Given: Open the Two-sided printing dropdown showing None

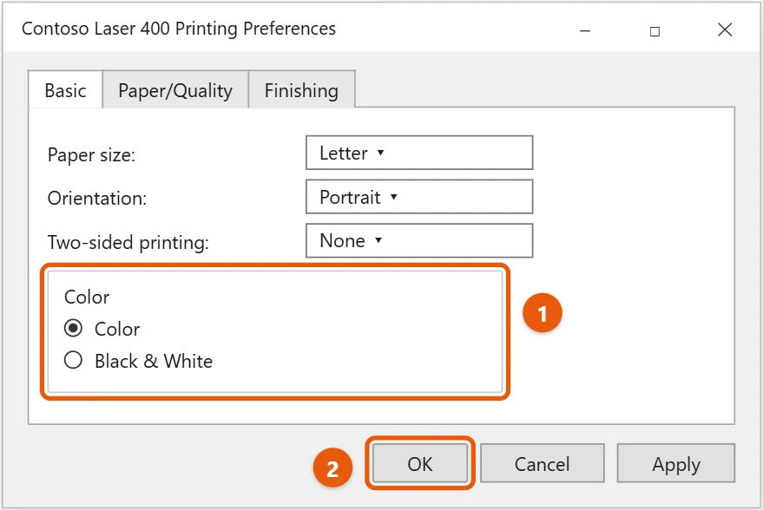Looking at the screenshot, I should 419,240.
